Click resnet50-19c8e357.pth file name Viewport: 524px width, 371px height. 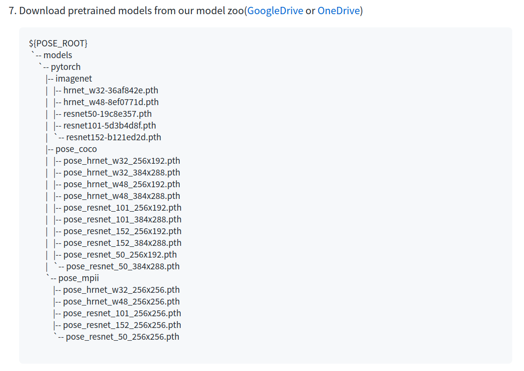pos(107,114)
